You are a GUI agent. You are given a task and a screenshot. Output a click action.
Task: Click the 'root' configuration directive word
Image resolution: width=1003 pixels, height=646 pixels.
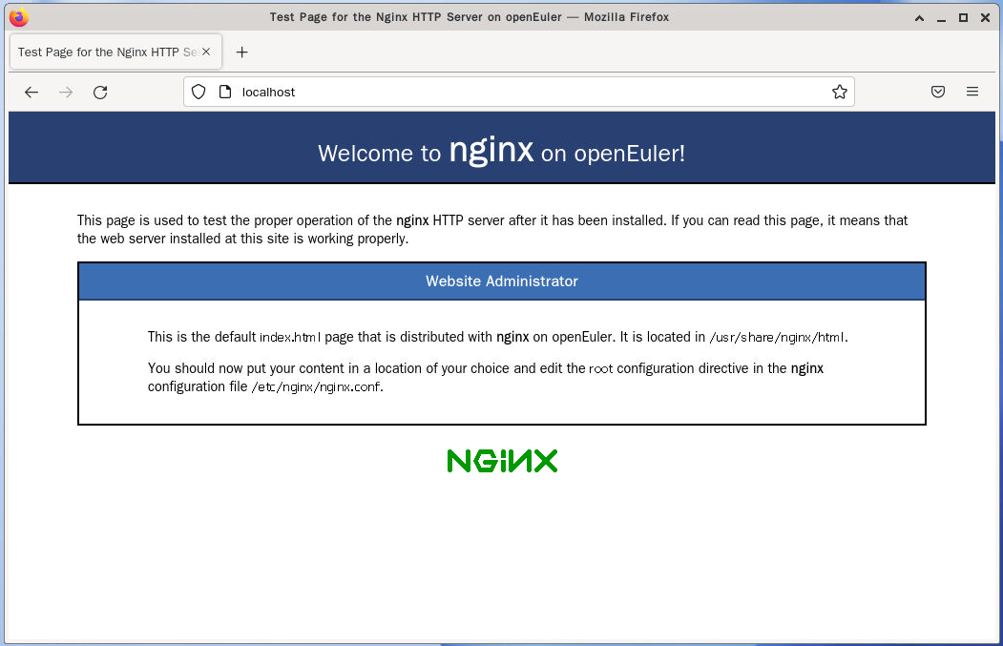click(600, 369)
